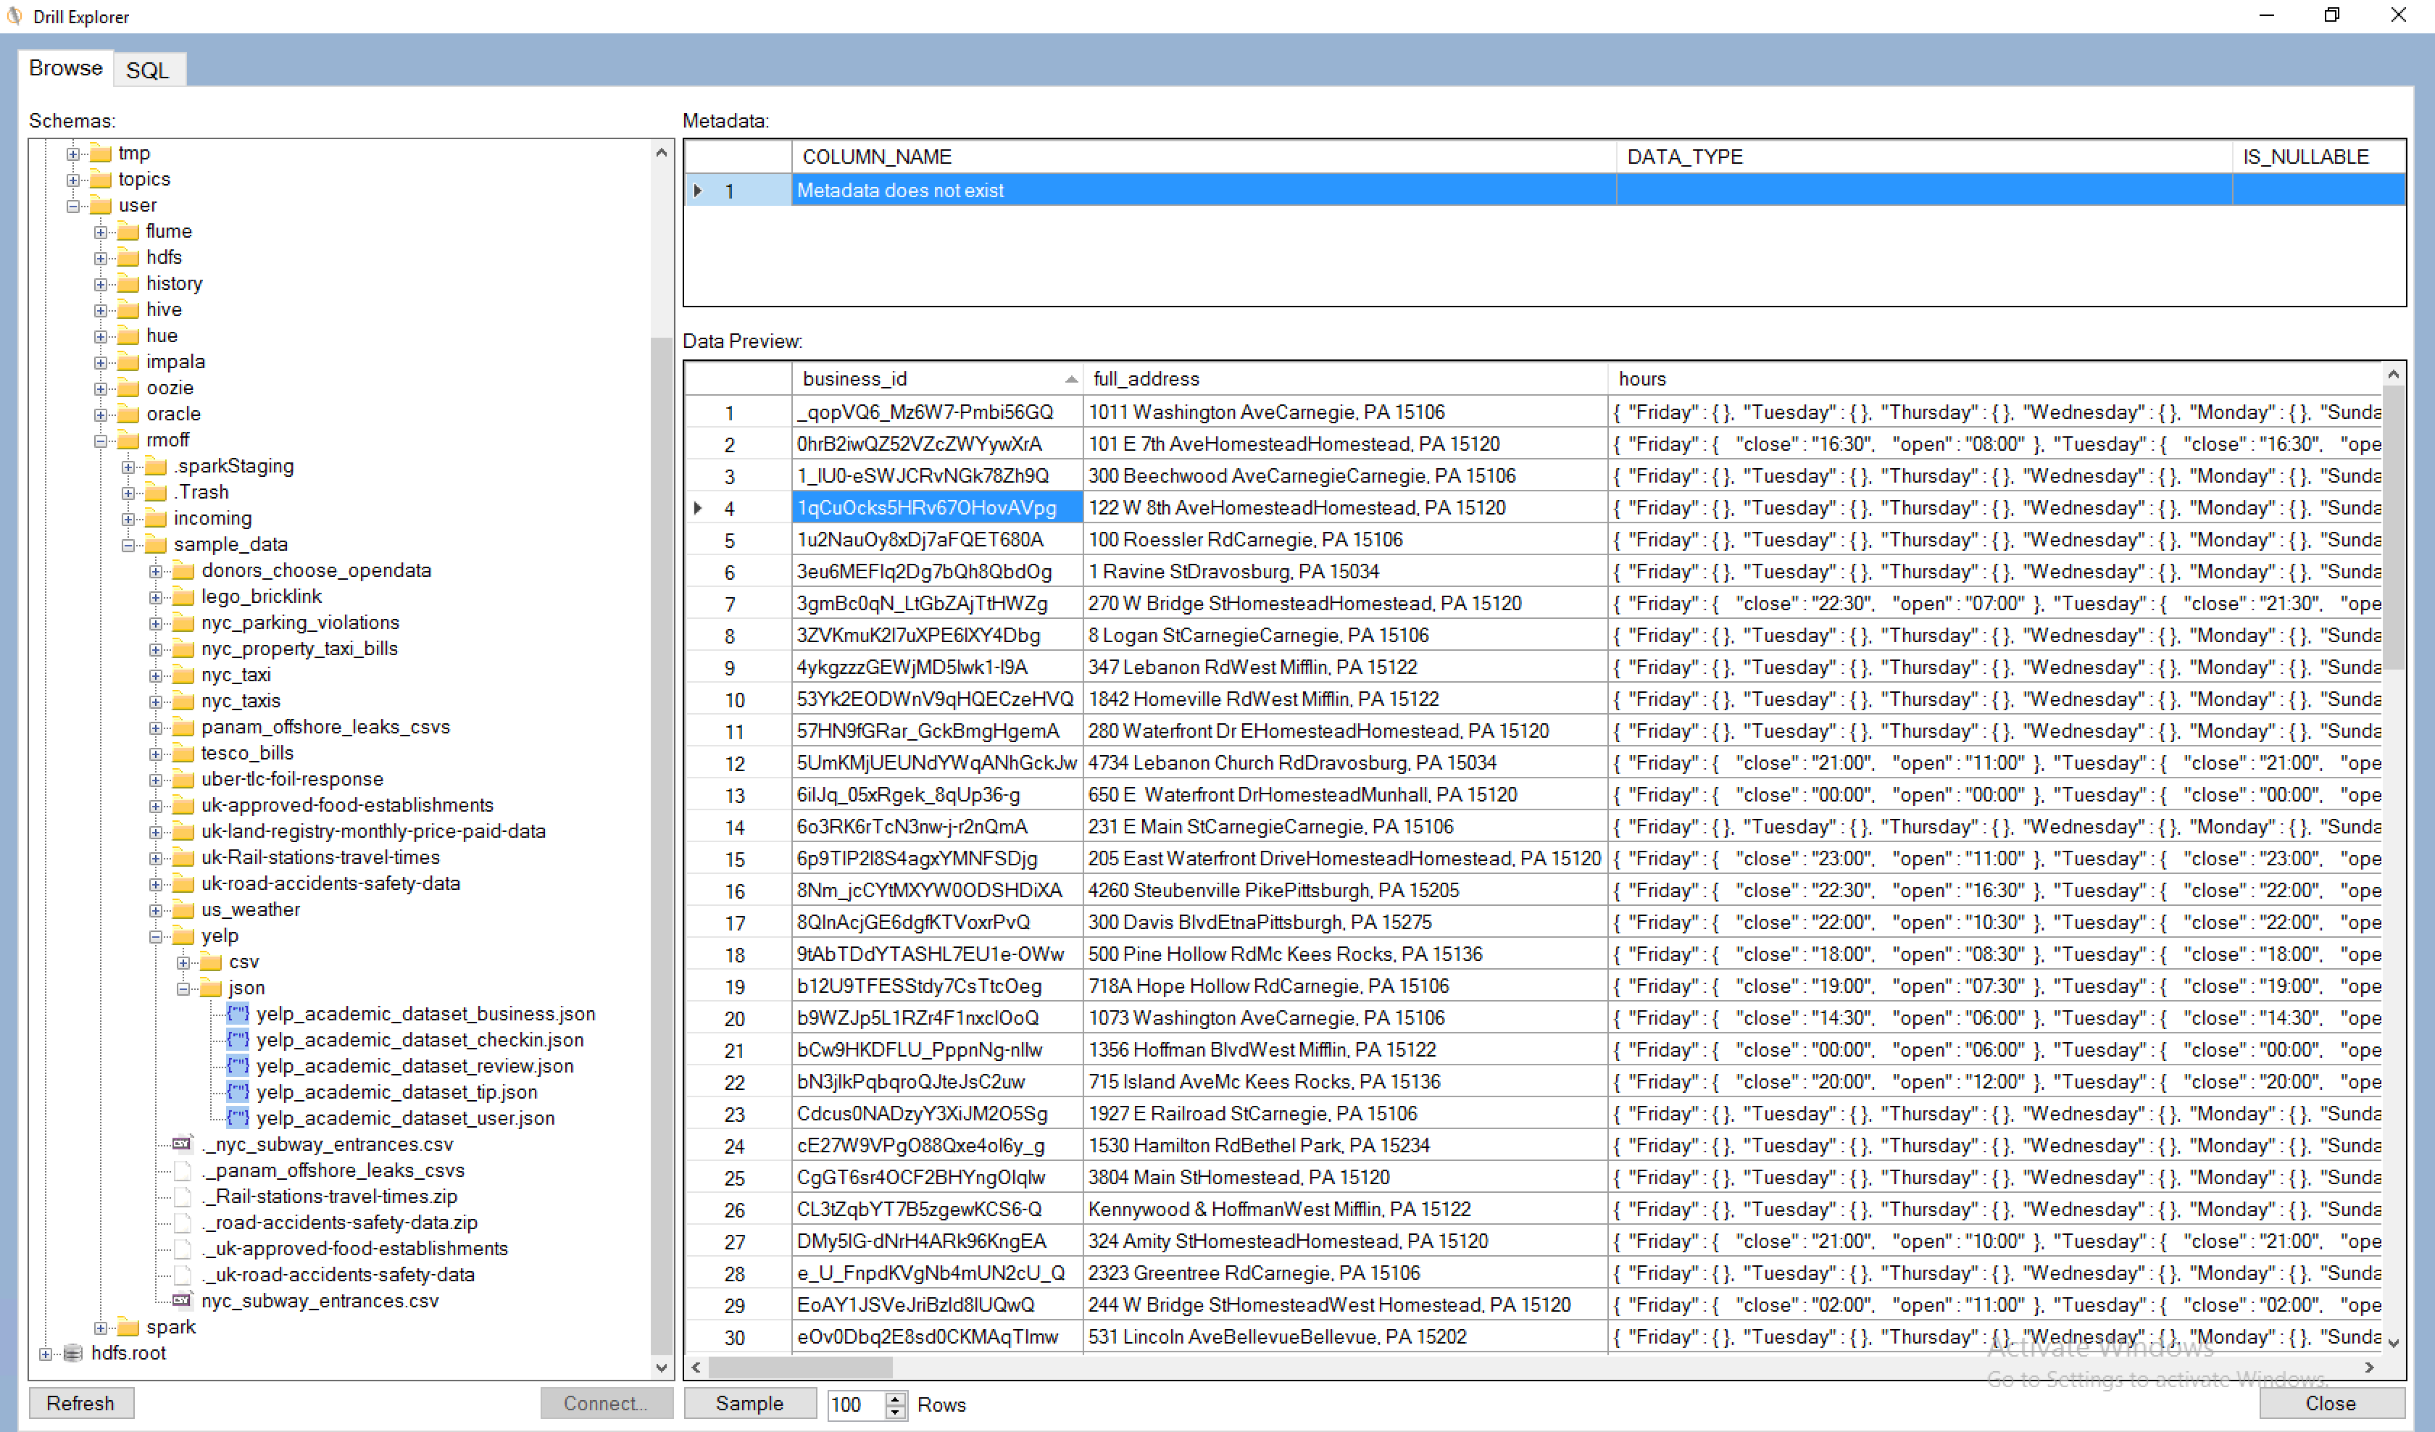Expand the csv folder under yelp
The width and height of the screenshot is (2435, 1432).
[183, 962]
